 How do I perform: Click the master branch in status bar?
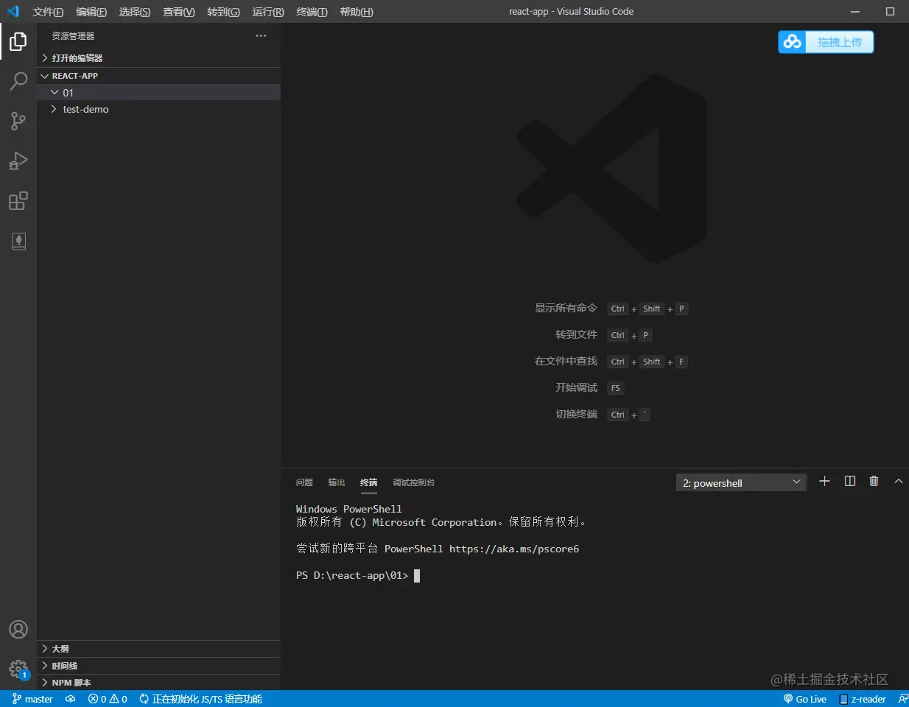32,699
